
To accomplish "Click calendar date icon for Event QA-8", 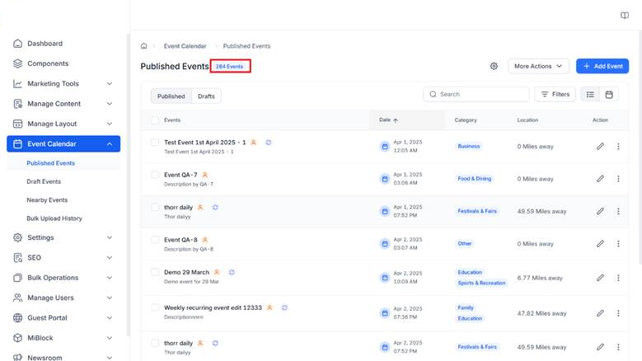I will pyautogui.click(x=385, y=244).
